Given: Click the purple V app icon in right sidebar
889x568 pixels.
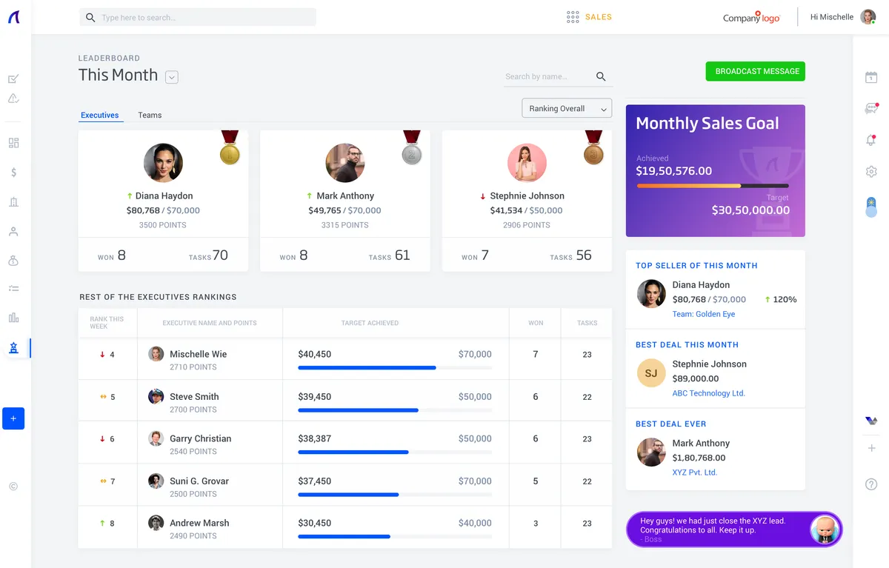Looking at the screenshot, I should (871, 421).
